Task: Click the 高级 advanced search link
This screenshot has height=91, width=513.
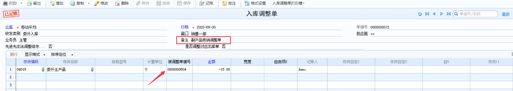Action: (x=505, y=14)
